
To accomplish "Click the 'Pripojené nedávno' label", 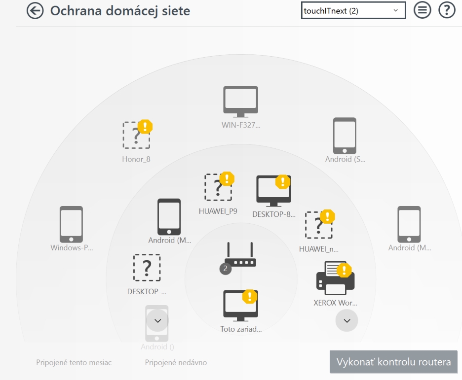I will [176, 363].
